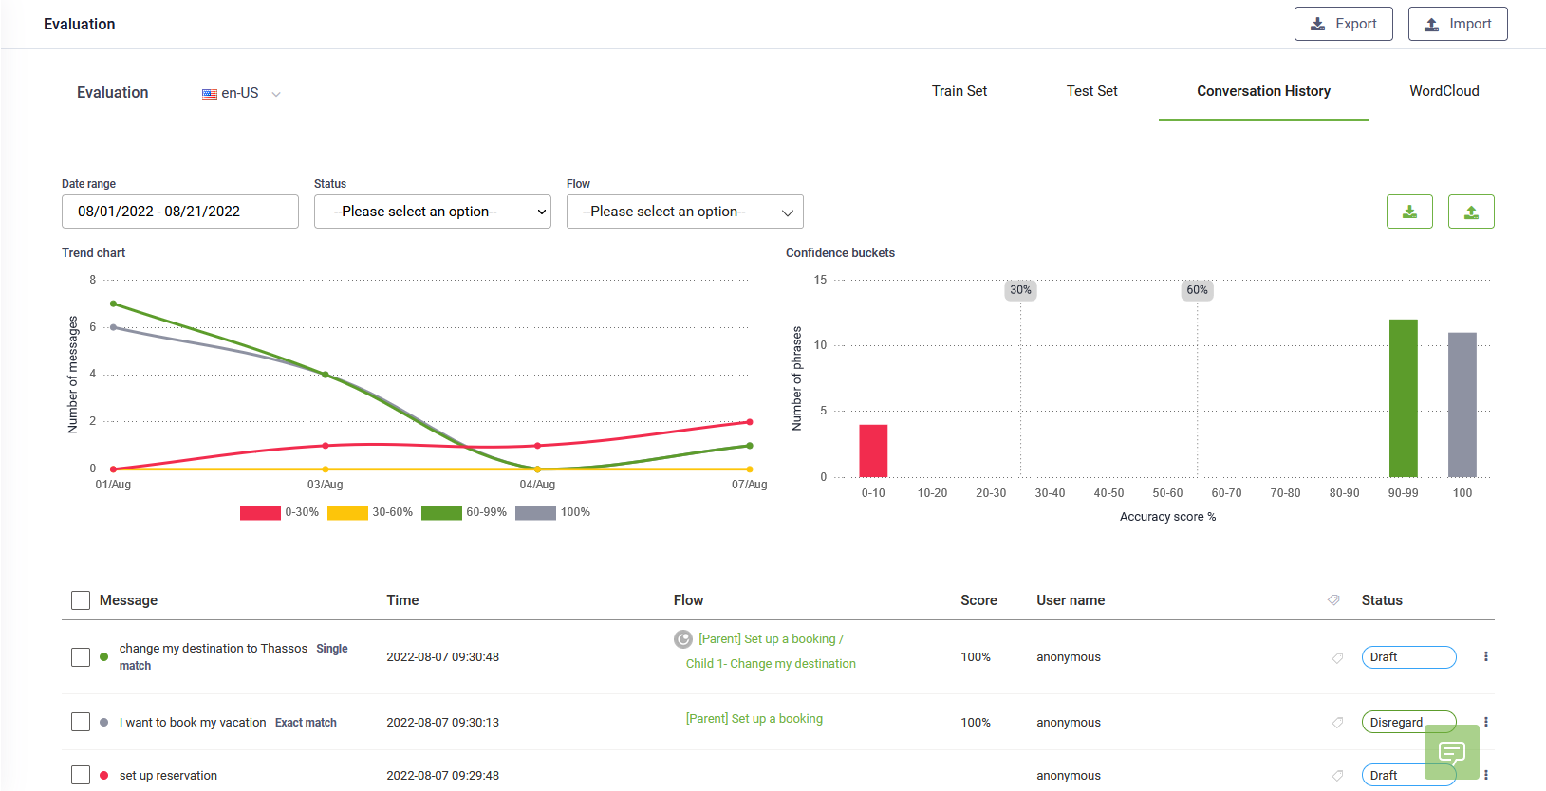
Task: Check the 'change my destination to Thassos' row
Action: pyautogui.click(x=81, y=657)
